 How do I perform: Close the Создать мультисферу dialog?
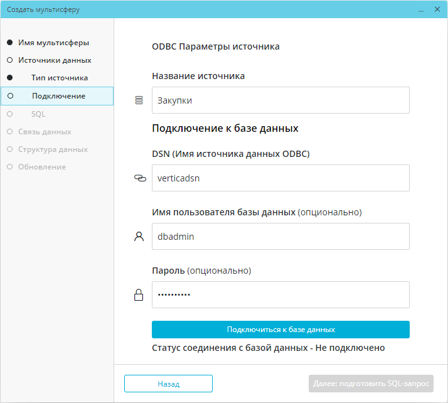[437, 9]
